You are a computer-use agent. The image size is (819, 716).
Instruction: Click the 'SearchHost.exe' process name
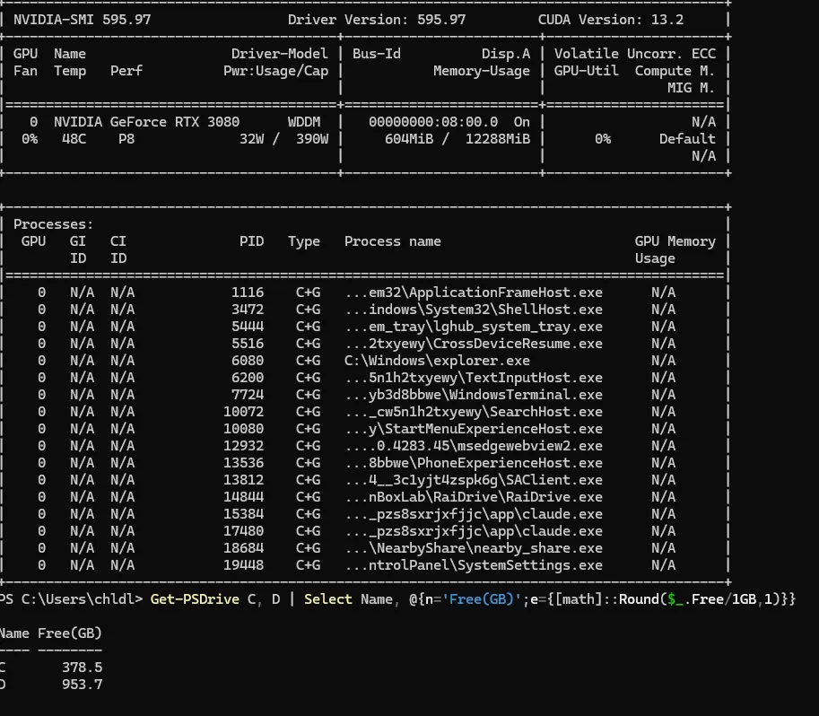point(545,412)
